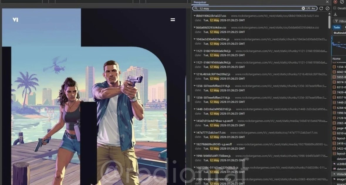This screenshot has width=346, height=185.
Task: Click the VI logo on the webpage
Action: tap(16, 20)
